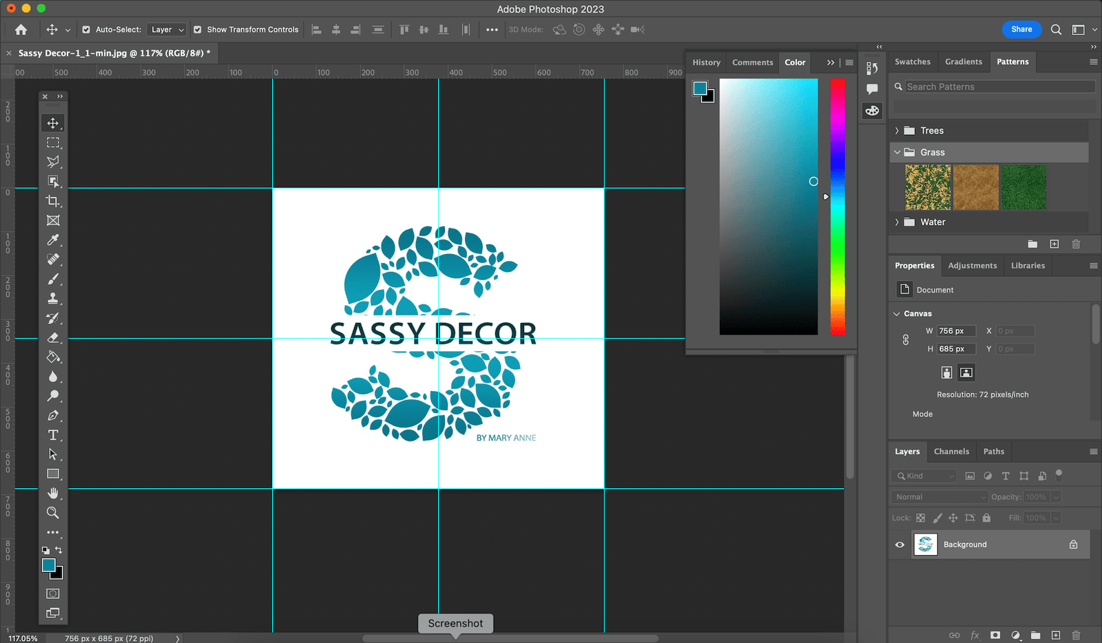Disable Show Transform Controls checkbox
This screenshot has height=643, width=1102.
[x=198, y=30]
